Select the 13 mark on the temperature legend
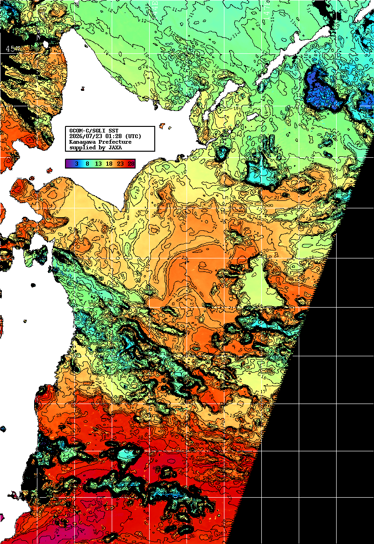The width and height of the screenshot is (374, 544). point(98,164)
